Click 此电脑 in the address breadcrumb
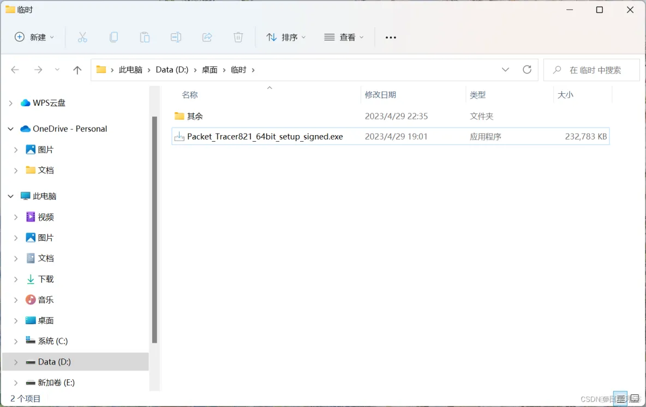The width and height of the screenshot is (646, 407). click(x=130, y=70)
